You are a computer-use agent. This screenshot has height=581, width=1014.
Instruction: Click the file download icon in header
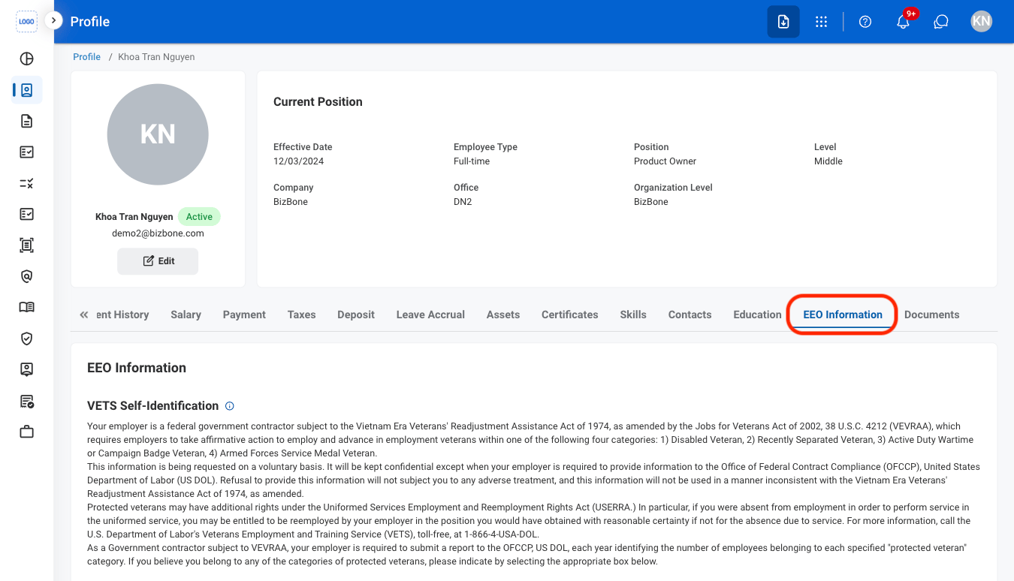(x=783, y=22)
